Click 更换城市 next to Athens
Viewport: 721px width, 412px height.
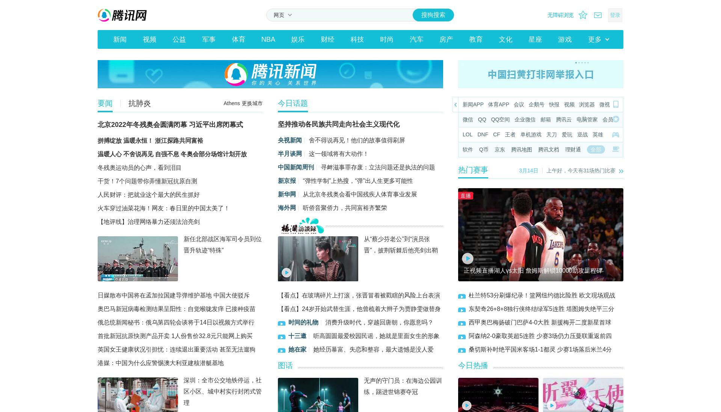pyautogui.click(x=252, y=103)
